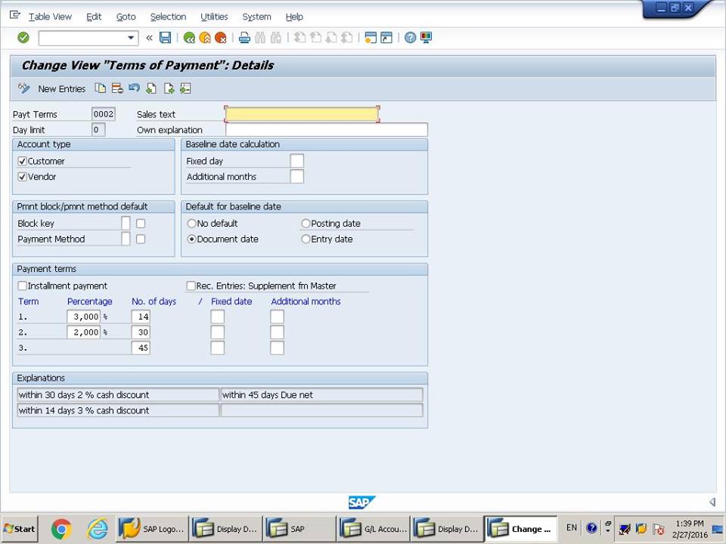The image size is (726, 544).
Task: Click the Delete entry icon in the application toolbar
Action: pyautogui.click(x=117, y=88)
